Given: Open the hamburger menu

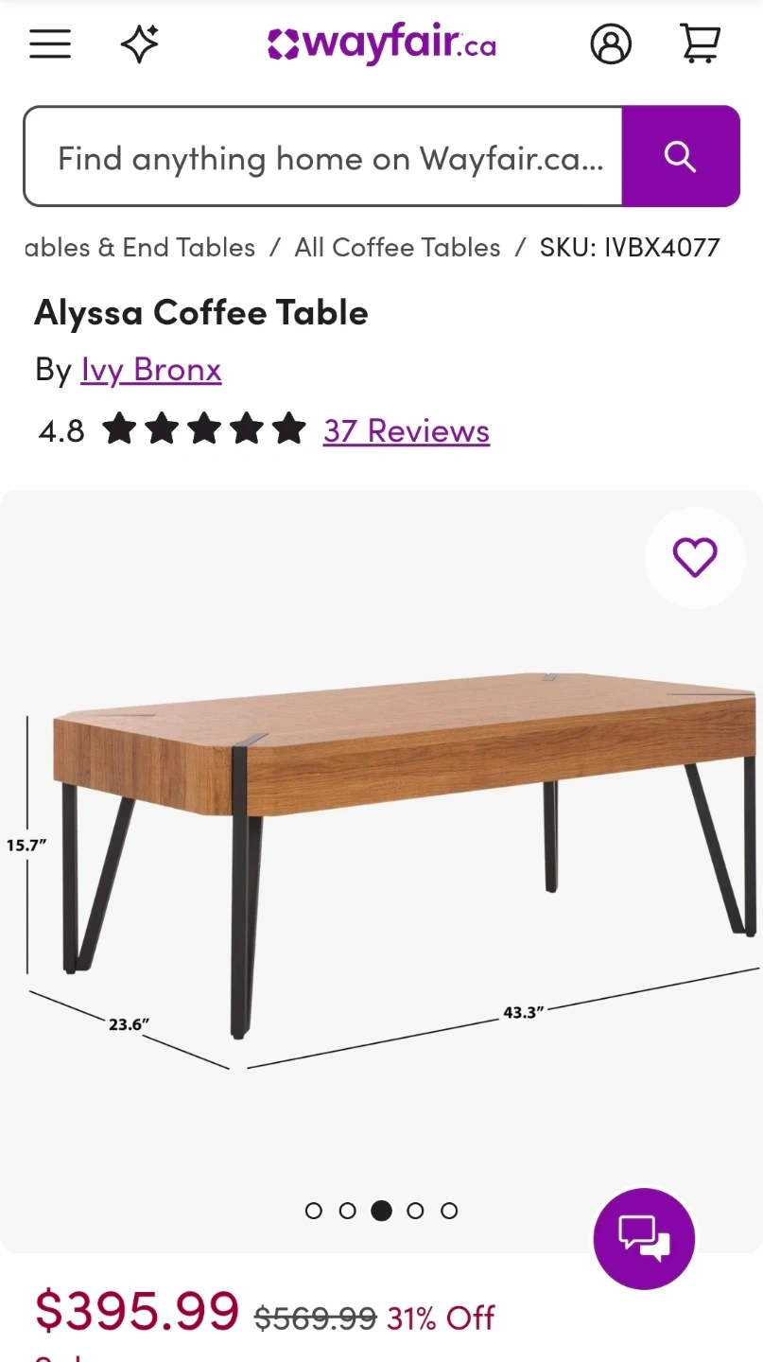Looking at the screenshot, I should point(50,44).
